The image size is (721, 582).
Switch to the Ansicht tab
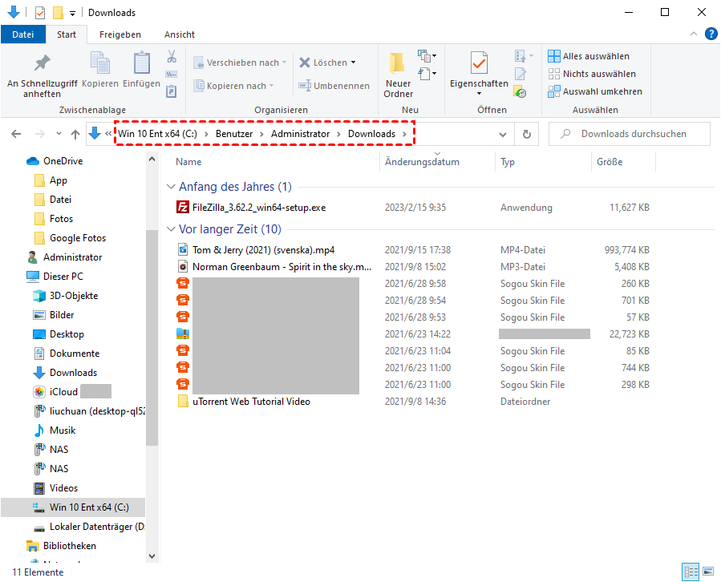tap(180, 34)
